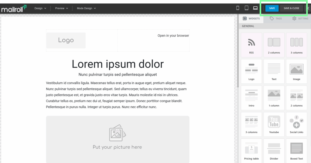Switch to desktop laptop preview

[255, 8]
